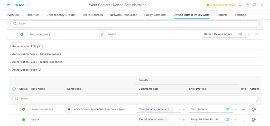Open Test_tacacs shell profile dropdown

pos(232,109)
